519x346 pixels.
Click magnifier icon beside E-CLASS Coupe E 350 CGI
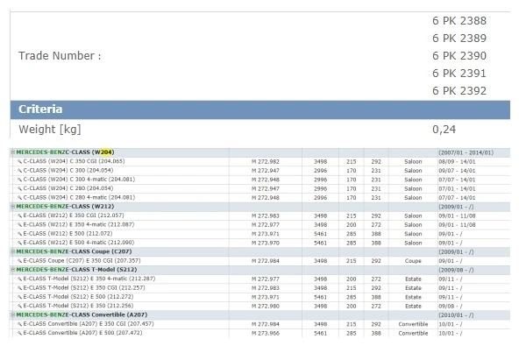(x=19, y=261)
